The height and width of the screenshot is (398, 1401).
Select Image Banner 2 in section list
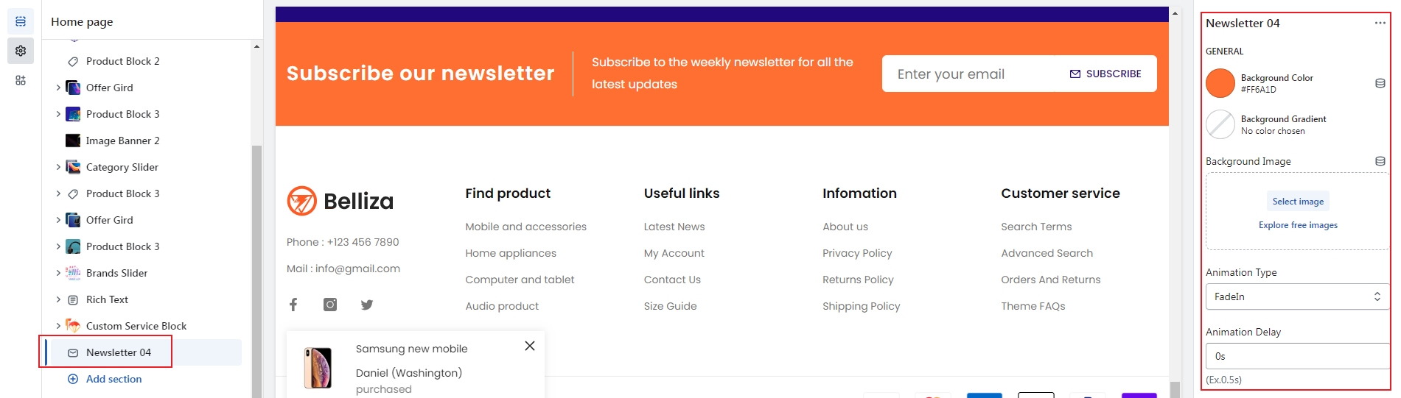point(122,141)
